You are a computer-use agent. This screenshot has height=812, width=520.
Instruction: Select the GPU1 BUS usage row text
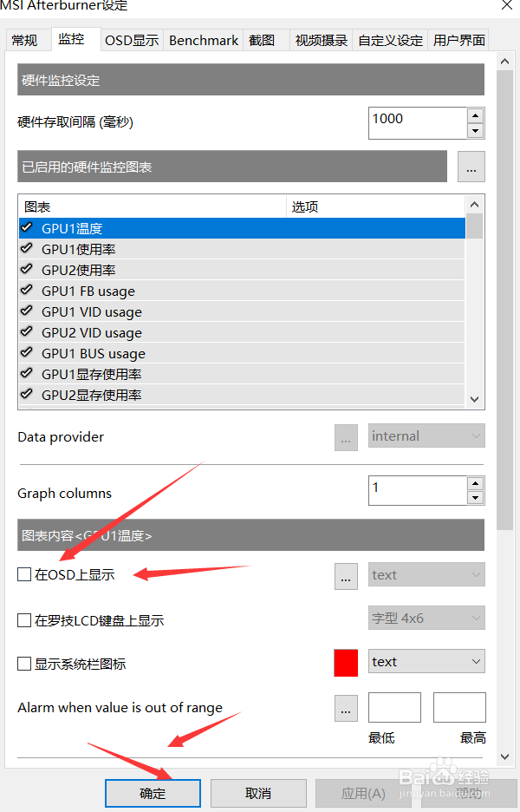click(x=93, y=354)
